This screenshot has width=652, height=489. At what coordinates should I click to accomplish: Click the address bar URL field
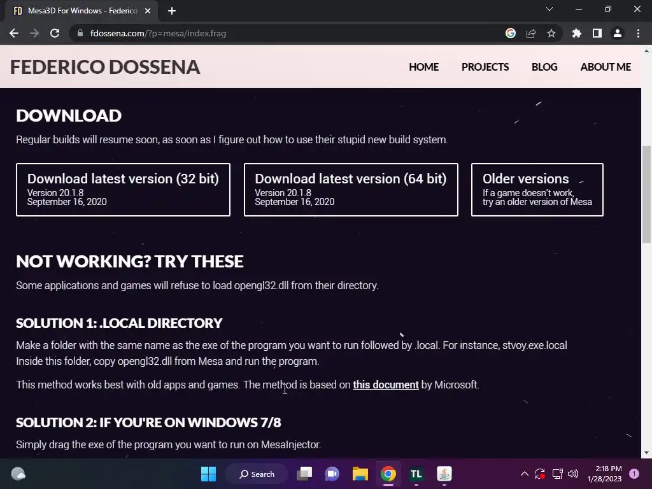pyautogui.click(x=287, y=33)
